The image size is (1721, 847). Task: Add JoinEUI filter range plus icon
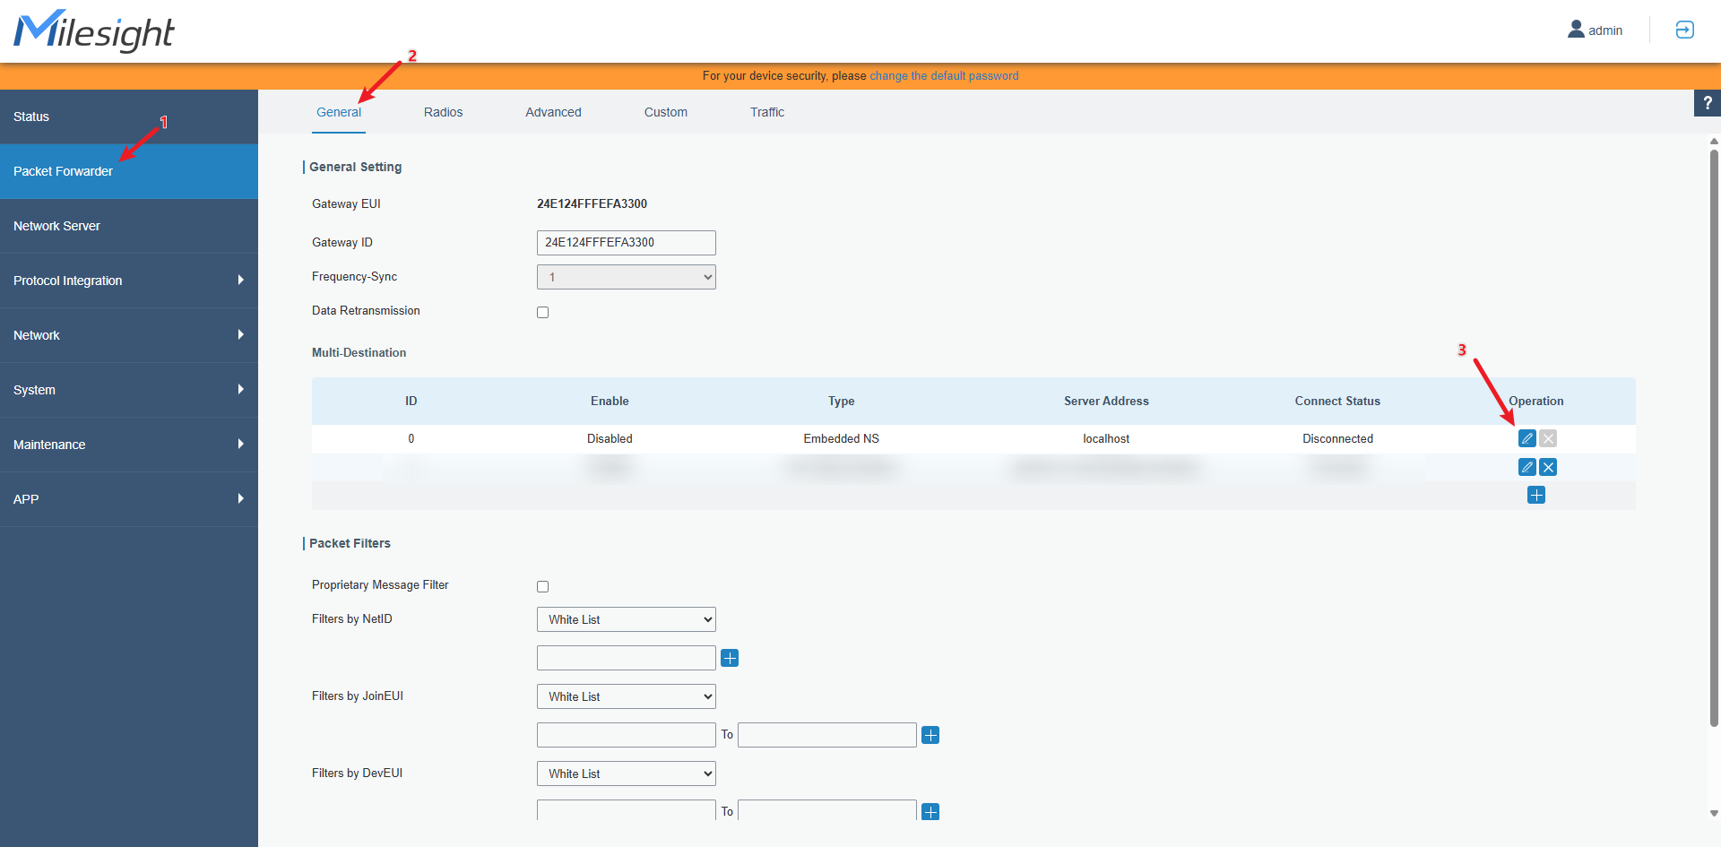pos(930,735)
